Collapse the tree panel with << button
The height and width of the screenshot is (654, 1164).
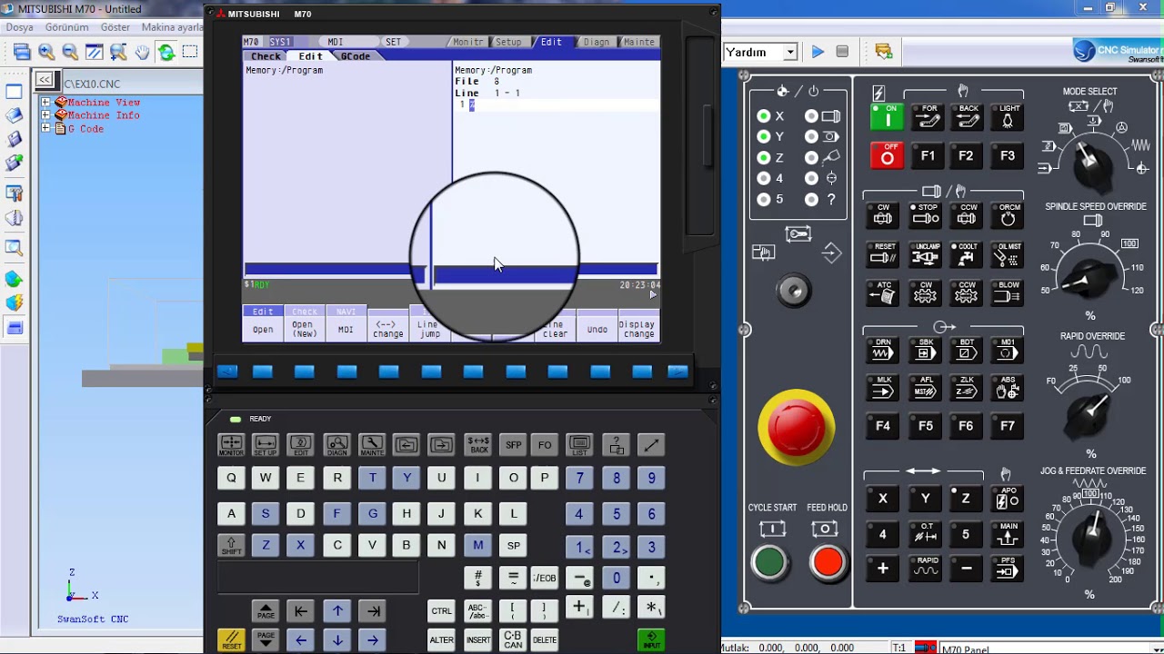[45, 80]
